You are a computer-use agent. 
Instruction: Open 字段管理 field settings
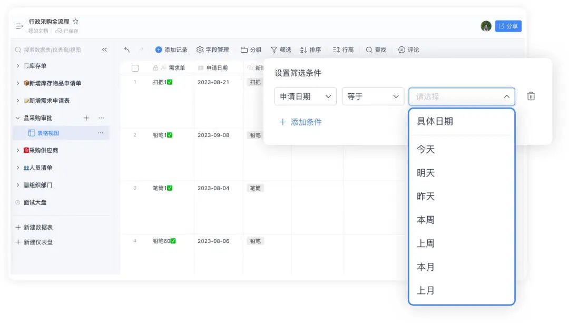[x=213, y=50]
